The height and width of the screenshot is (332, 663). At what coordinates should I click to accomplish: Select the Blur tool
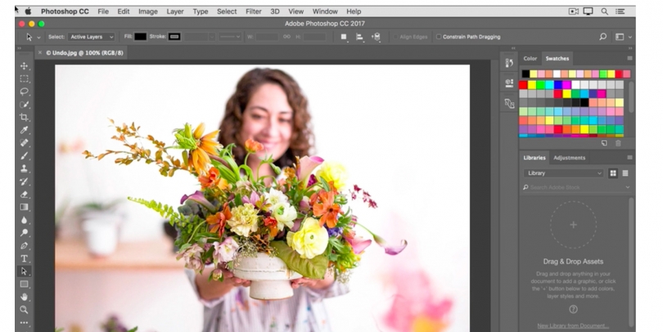tap(24, 220)
